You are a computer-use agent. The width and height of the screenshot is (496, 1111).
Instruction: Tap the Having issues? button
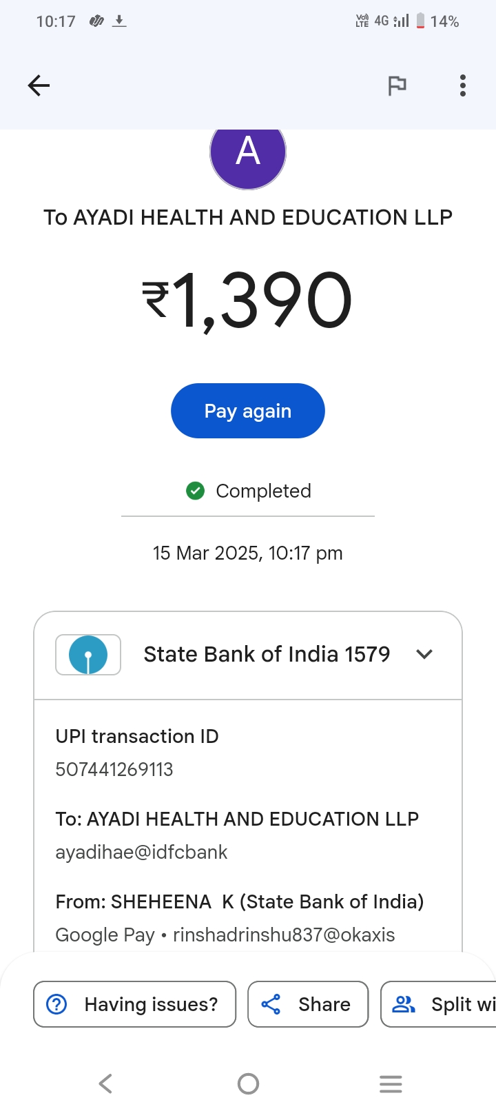(x=135, y=1004)
